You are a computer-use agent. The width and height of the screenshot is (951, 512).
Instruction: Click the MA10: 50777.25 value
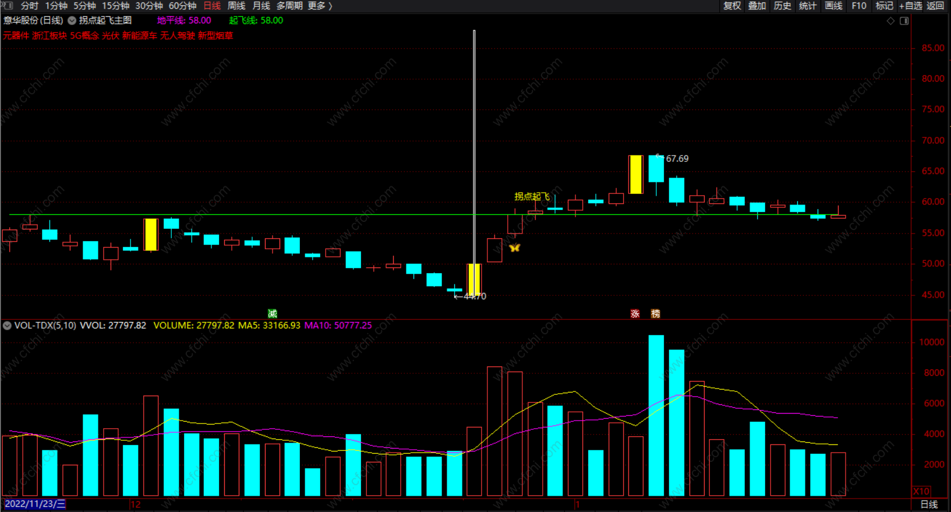[338, 326]
